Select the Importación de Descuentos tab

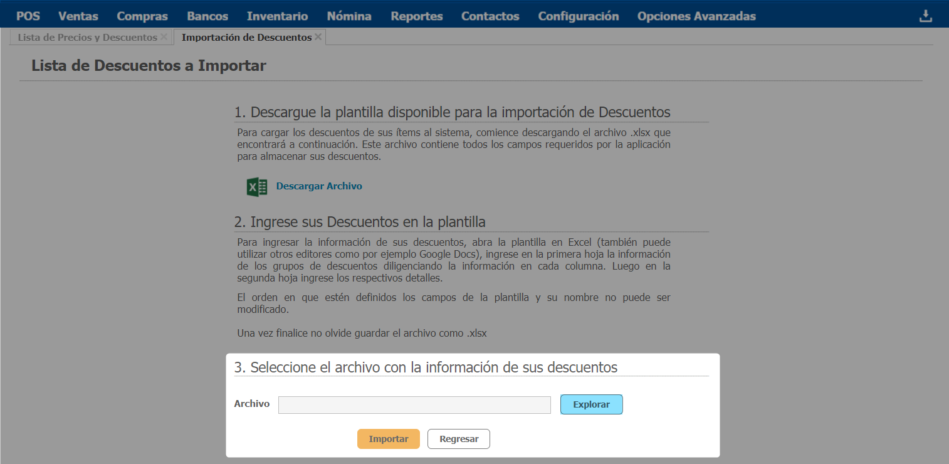(x=246, y=38)
